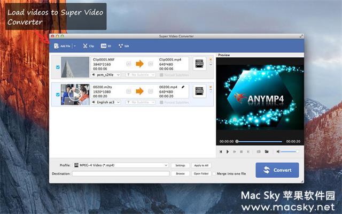Fast forward the preview
This screenshot has height=214, width=342.
[x=235, y=151]
